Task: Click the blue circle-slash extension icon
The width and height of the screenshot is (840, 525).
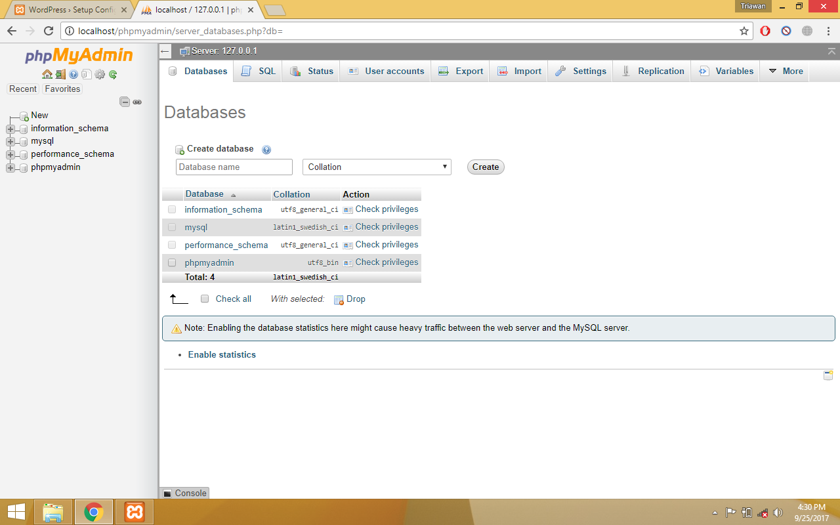Action: [786, 31]
